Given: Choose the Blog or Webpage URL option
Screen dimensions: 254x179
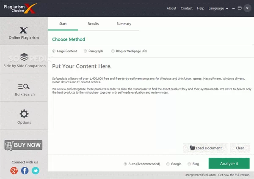Looking at the screenshot, I should 113,51.
